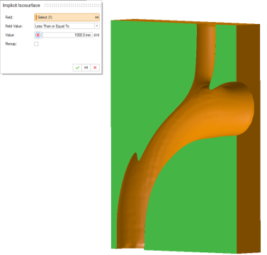Reset the Field selection arrows icon
The height and width of the screenshot is (255, 267).
tap(96, 17)
